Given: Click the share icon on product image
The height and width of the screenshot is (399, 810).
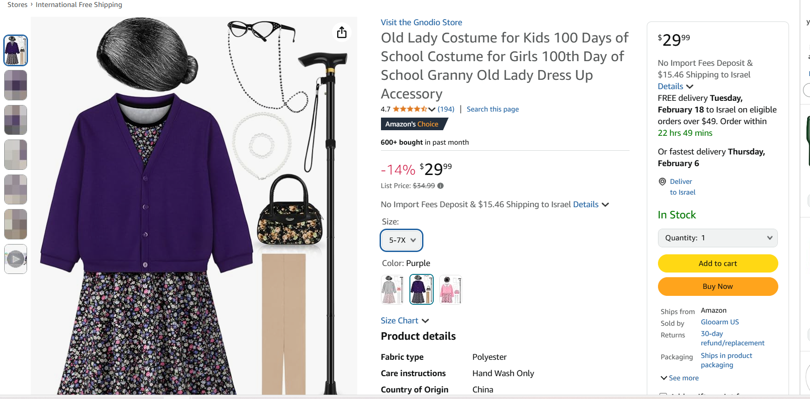Looking at the screenshot, I should [342, 32].
